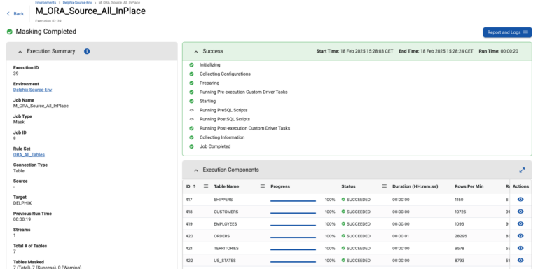Select the TERRITORIES table name cell
Viewport: 538px width, 269px height.
(226, 248)
